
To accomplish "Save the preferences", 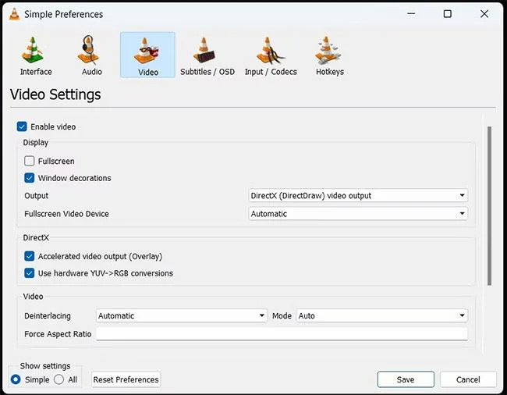I will 406,379.
